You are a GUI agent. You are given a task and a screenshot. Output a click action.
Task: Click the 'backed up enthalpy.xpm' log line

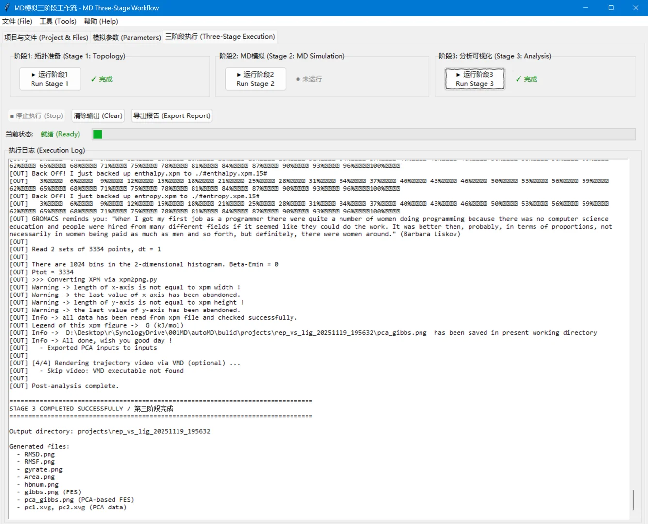138,173
